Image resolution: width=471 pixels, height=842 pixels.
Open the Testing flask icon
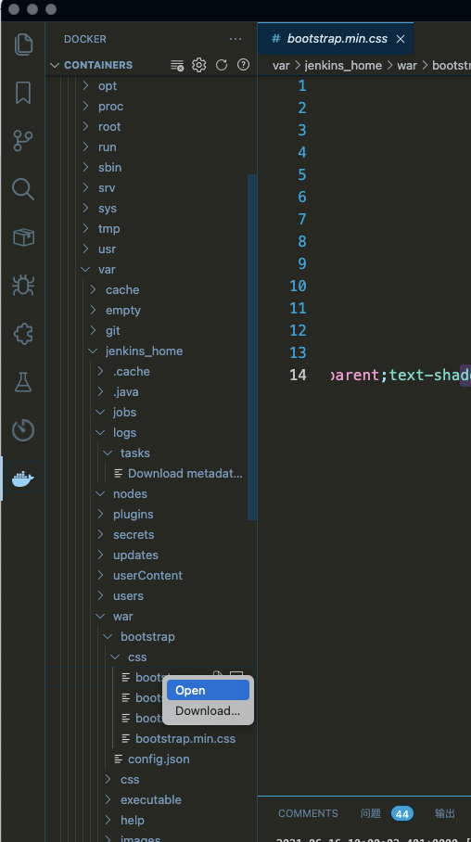23,382
